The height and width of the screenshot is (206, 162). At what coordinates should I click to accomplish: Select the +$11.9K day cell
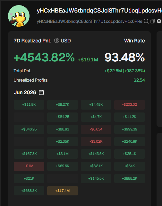(29, 105)
